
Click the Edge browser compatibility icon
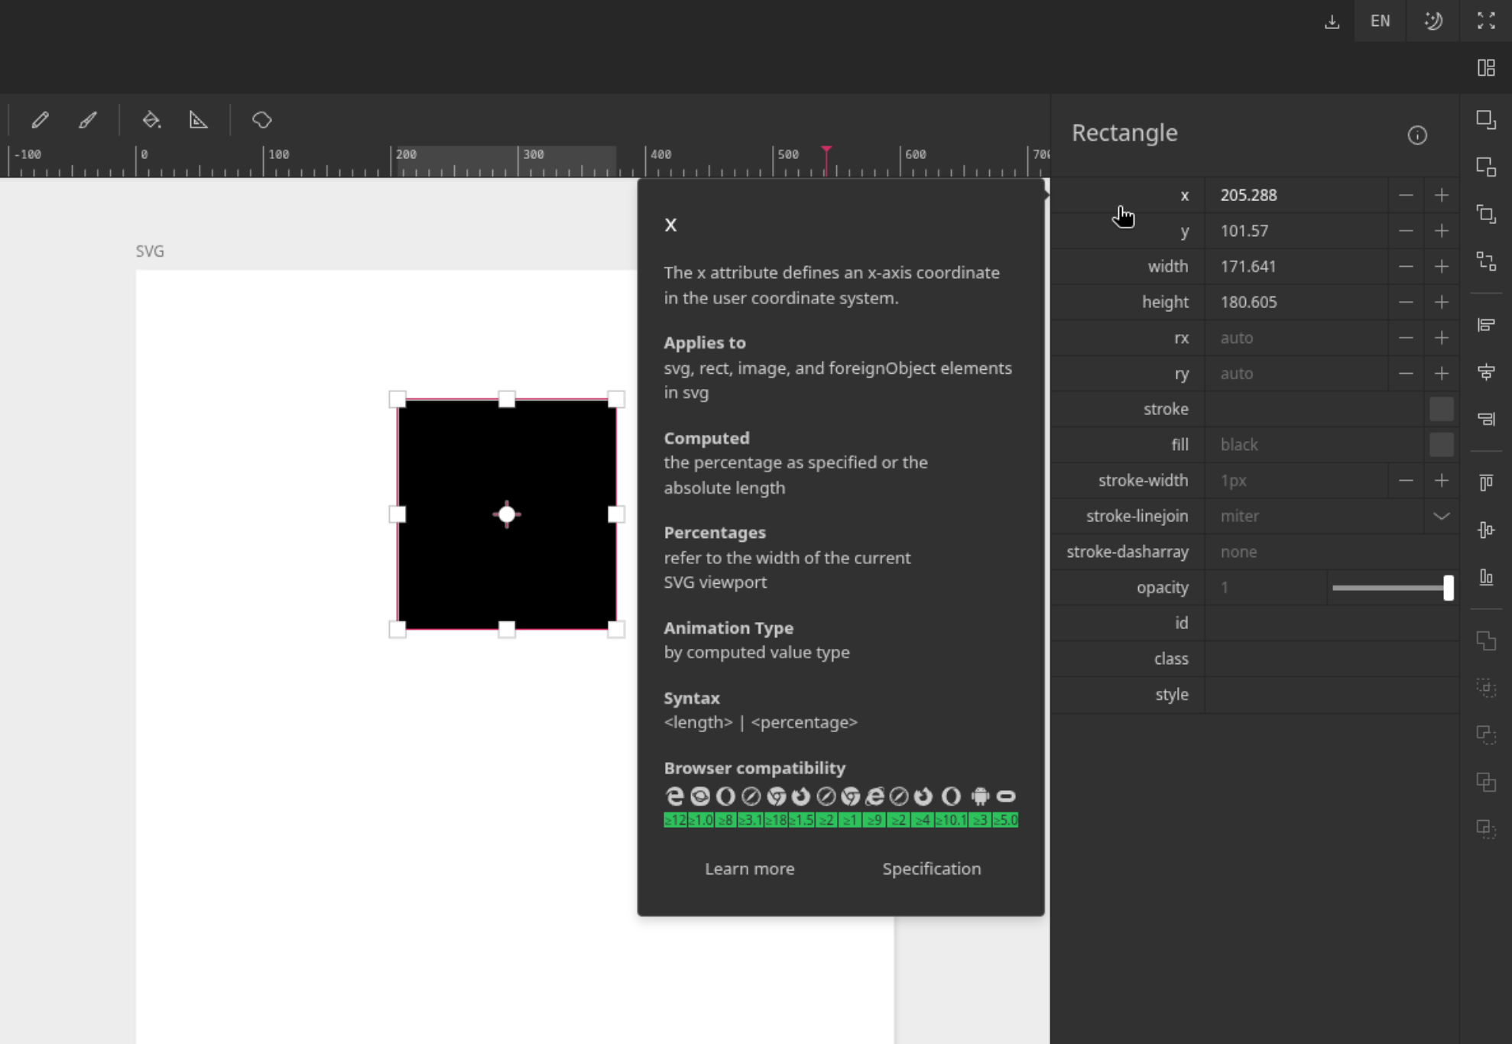[x=674, y=796]
